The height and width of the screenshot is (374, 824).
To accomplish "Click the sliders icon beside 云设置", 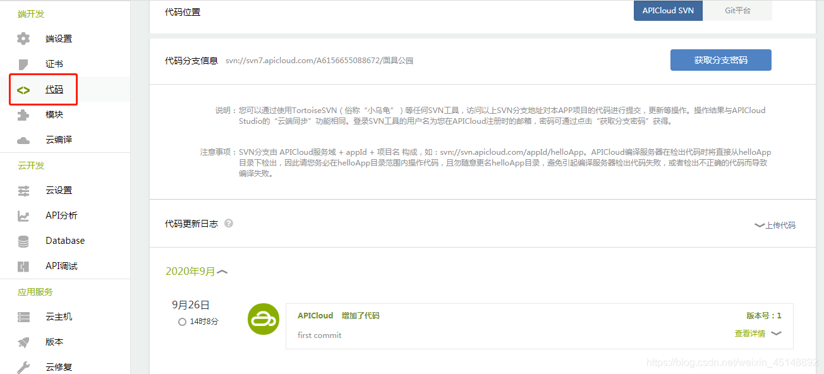I will coord(23,190).
